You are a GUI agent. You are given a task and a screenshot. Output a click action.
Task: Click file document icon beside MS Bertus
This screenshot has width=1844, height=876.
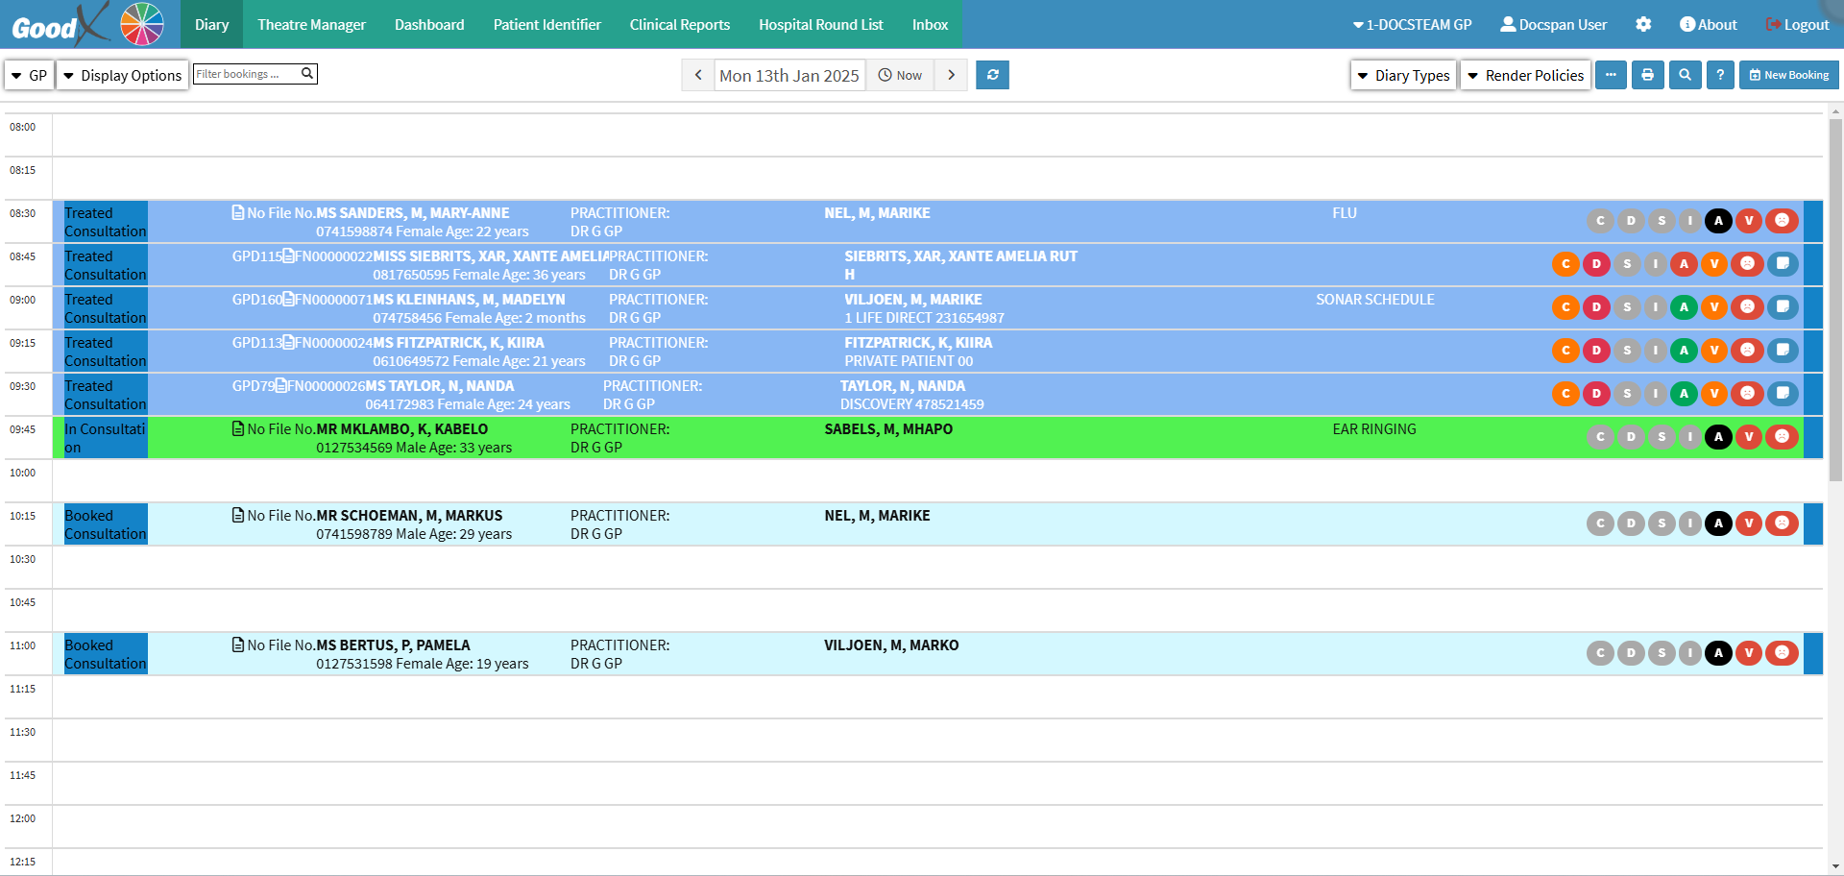238,645
